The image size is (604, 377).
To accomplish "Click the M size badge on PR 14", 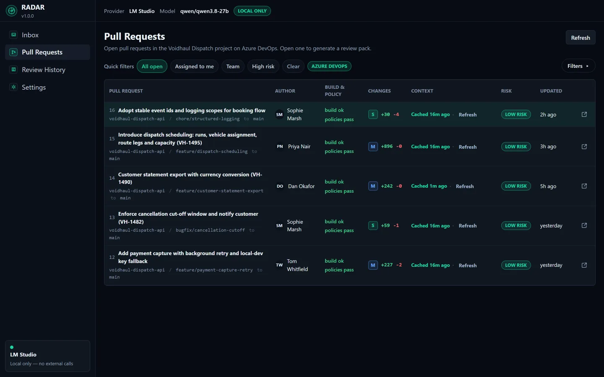I will pos(373,186).
